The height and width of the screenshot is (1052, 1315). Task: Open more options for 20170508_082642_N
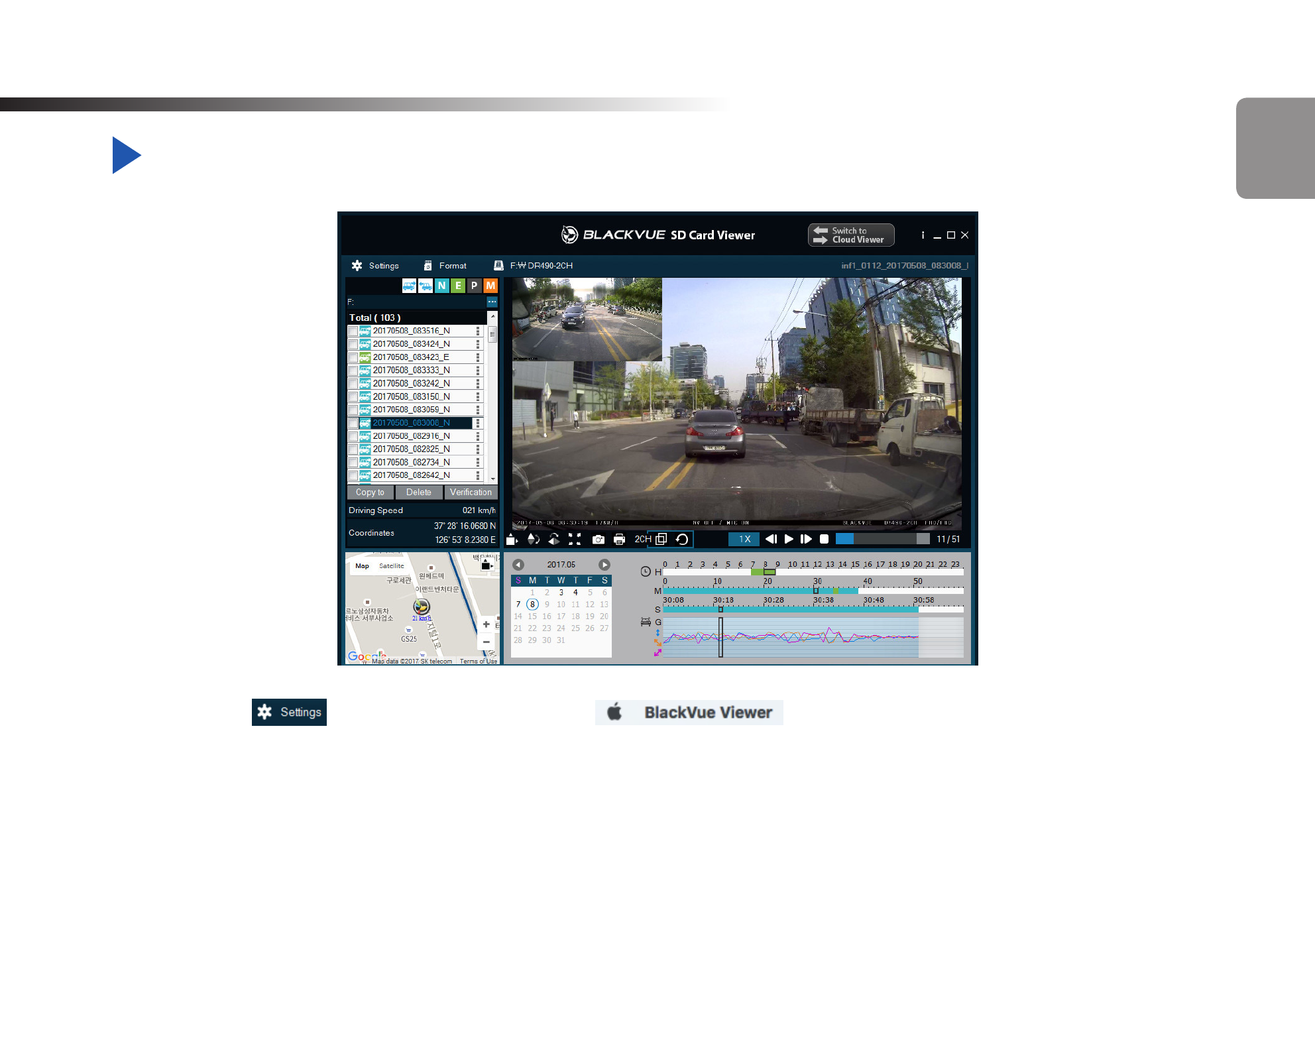(x=478, y=475)
